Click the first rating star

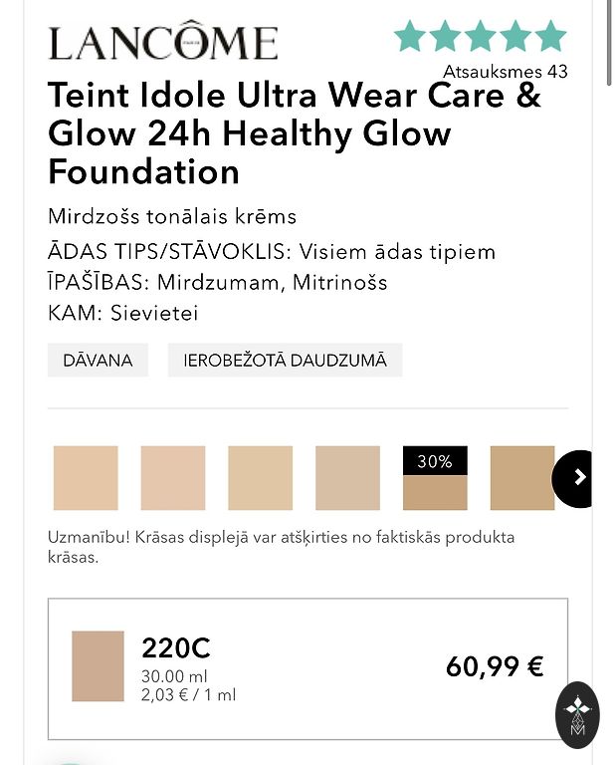(410, 36)
